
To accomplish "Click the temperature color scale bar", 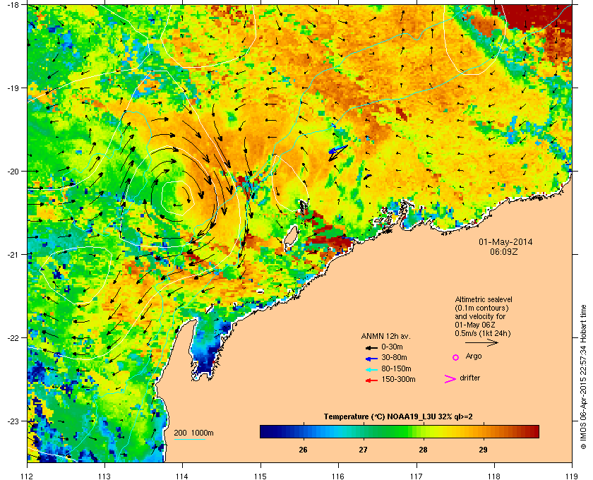I will 400,431.
